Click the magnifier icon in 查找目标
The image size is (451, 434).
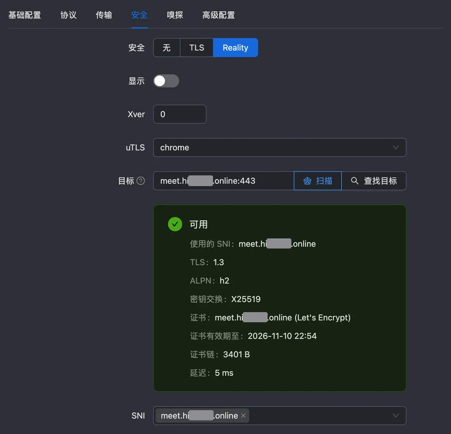[x=354, y=181]
